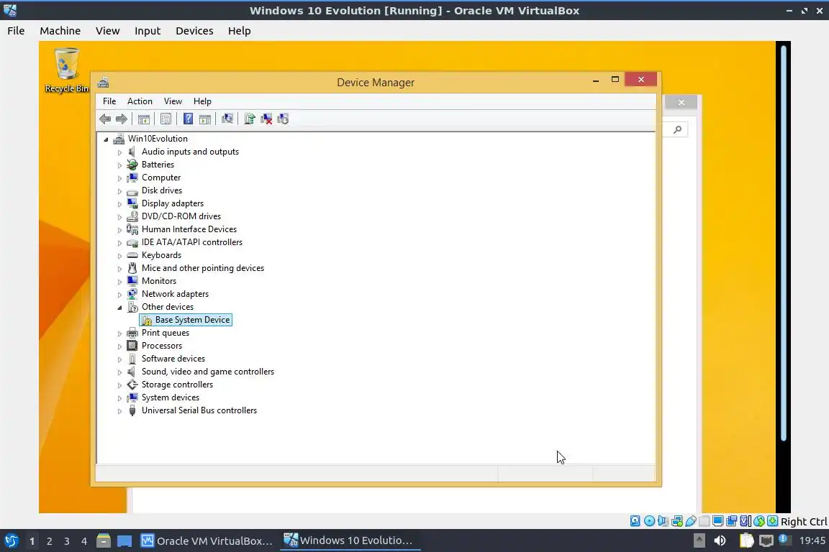Click the Update driver software toolbar icon

pyautogui.click(x=250, y=119)
